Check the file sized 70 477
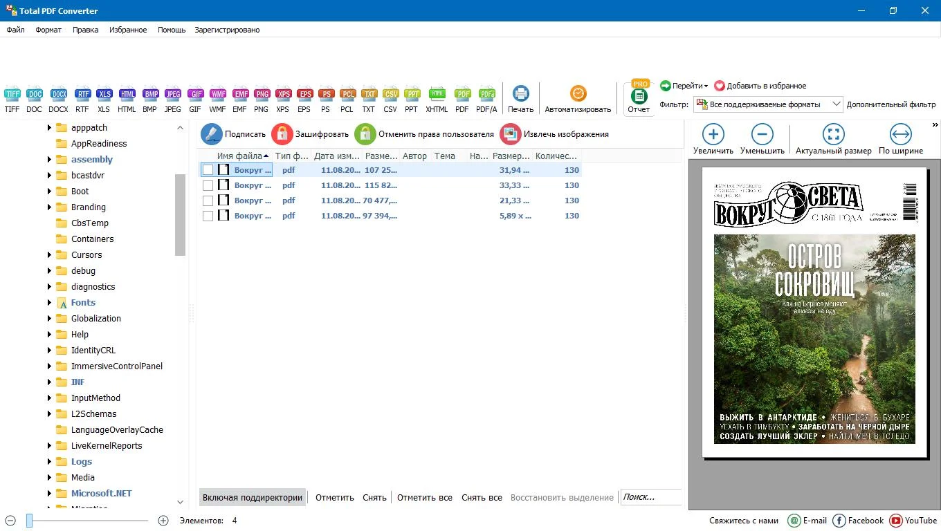 (x=208, y=201)
